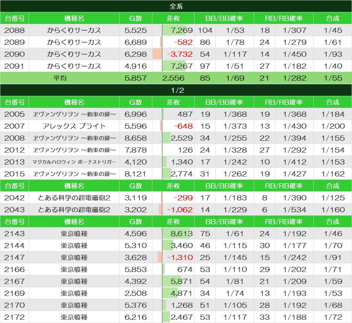Click combined rate 1/93 cell

333,54
